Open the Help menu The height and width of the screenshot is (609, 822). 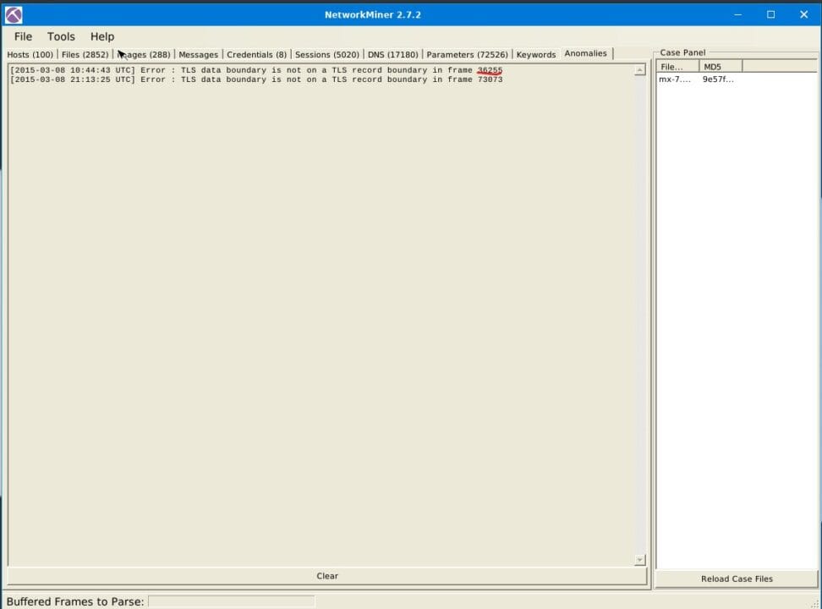pyautogui.click(x=101, y=36)
